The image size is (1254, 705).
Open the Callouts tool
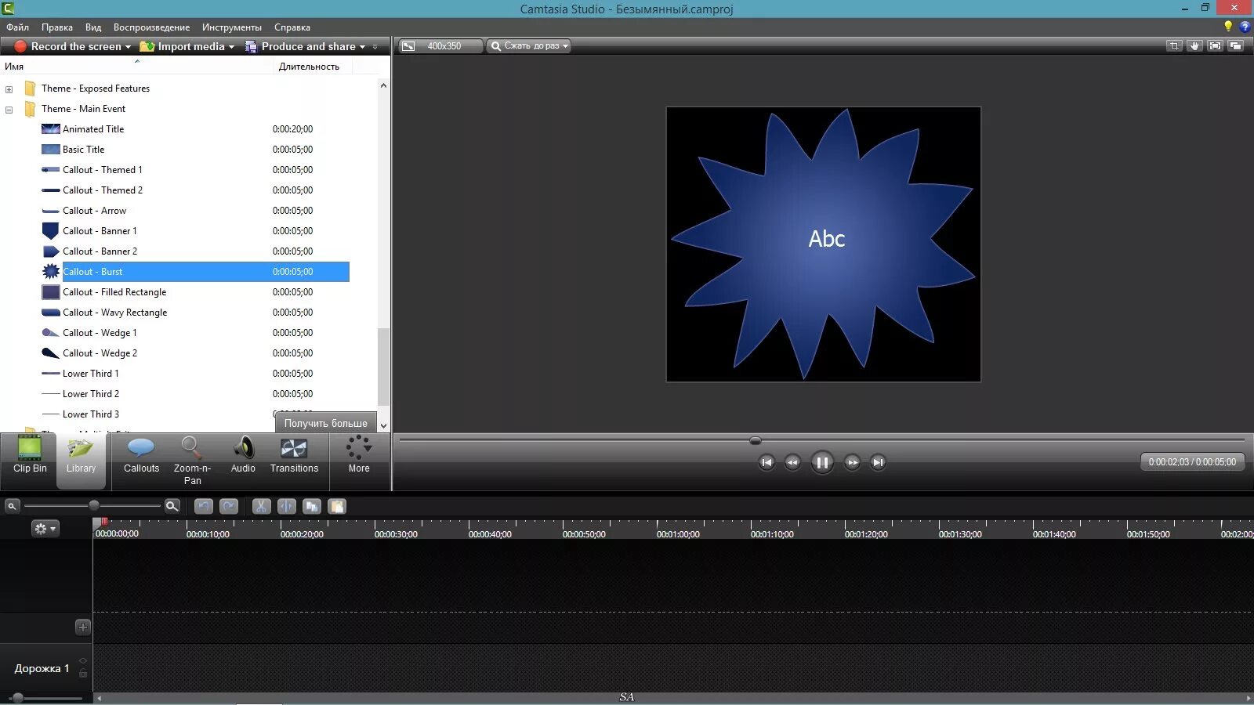coord(141,456)
